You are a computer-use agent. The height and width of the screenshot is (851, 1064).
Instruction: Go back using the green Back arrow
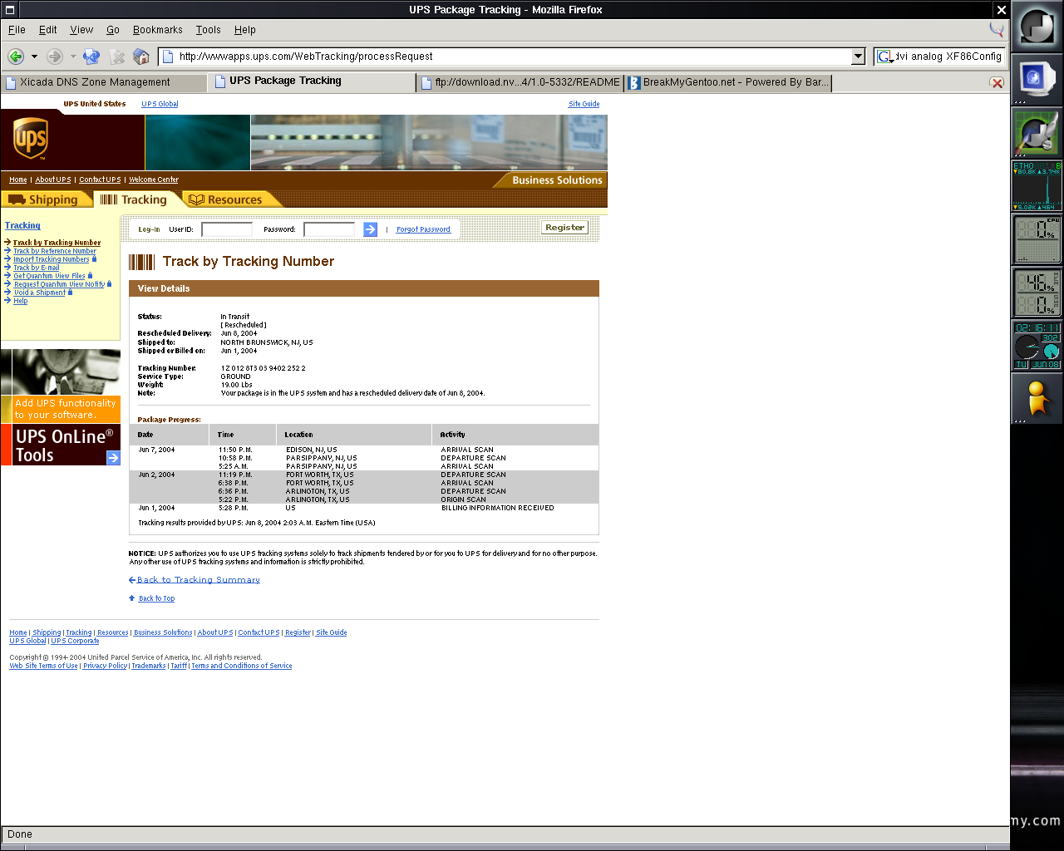click(15, 57)
